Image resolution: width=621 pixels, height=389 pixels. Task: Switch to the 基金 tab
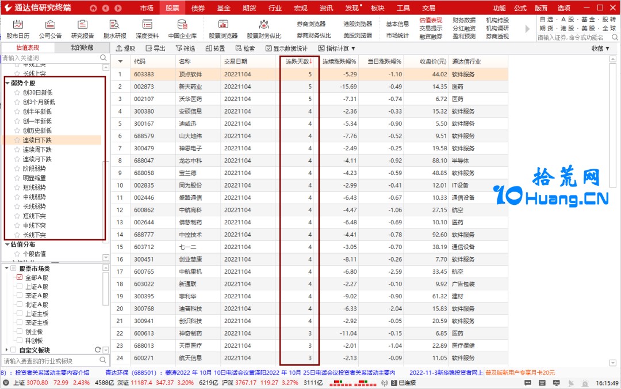223,8
